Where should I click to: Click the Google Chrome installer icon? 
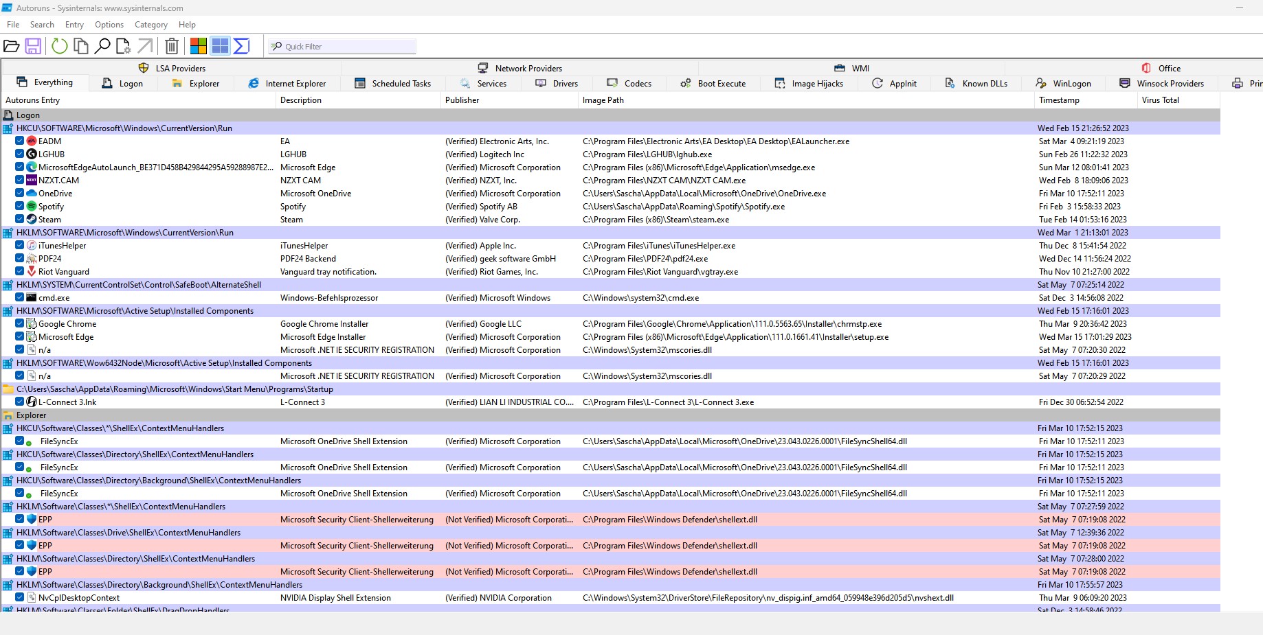(x=32, y=324)
